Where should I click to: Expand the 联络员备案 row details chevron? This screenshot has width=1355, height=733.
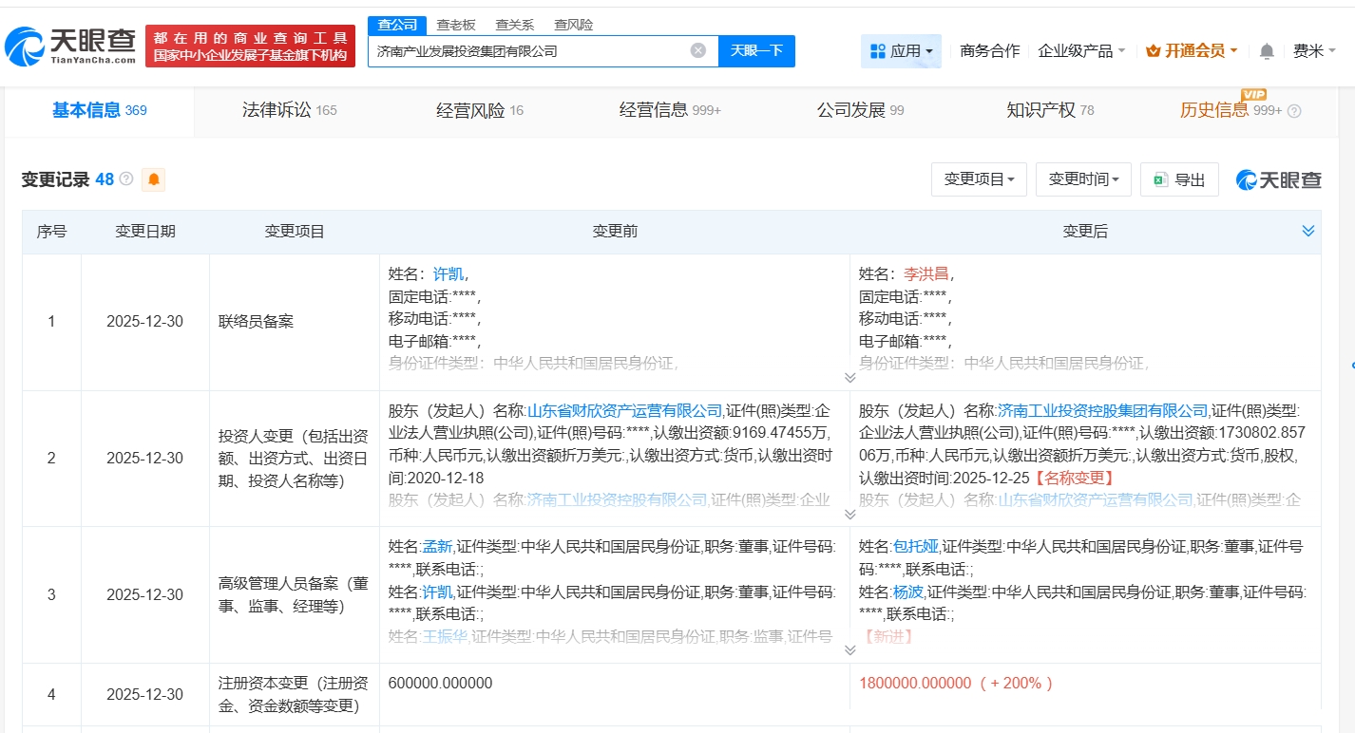click(x=849, y=378)
